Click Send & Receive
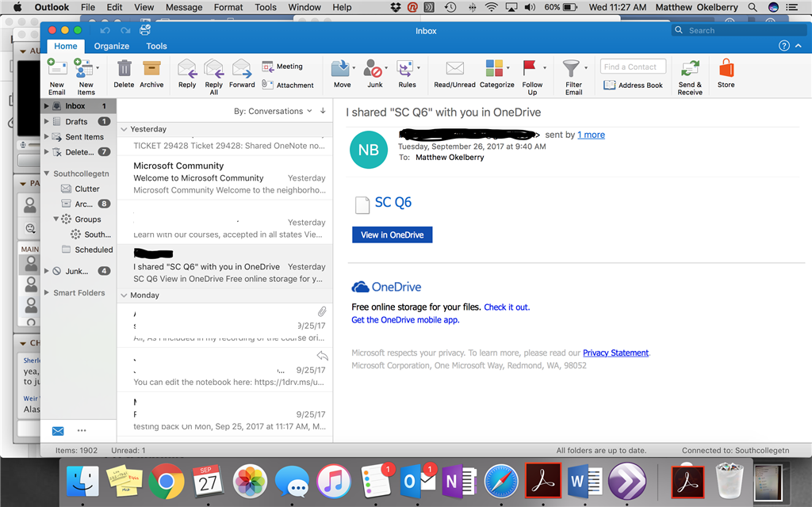 pos(690,77)
